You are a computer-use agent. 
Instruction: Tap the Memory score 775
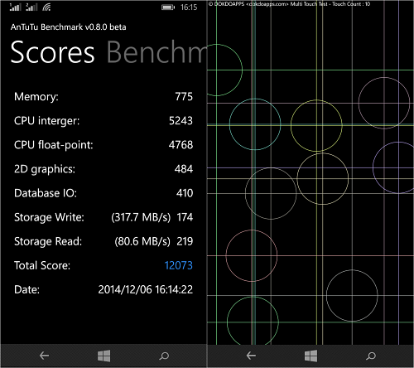click(184, 97)
